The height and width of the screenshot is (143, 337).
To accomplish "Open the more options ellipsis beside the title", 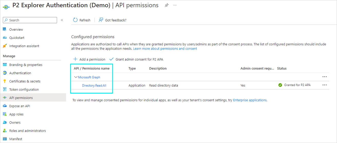I will pyautogui.click(x=175, y=5).
